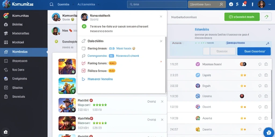
Task: Click the grid icon in the left sidebar
Action: [6, 42]
